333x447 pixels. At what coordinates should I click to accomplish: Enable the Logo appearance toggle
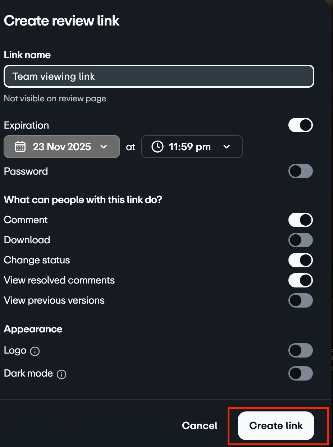[301, 350]
